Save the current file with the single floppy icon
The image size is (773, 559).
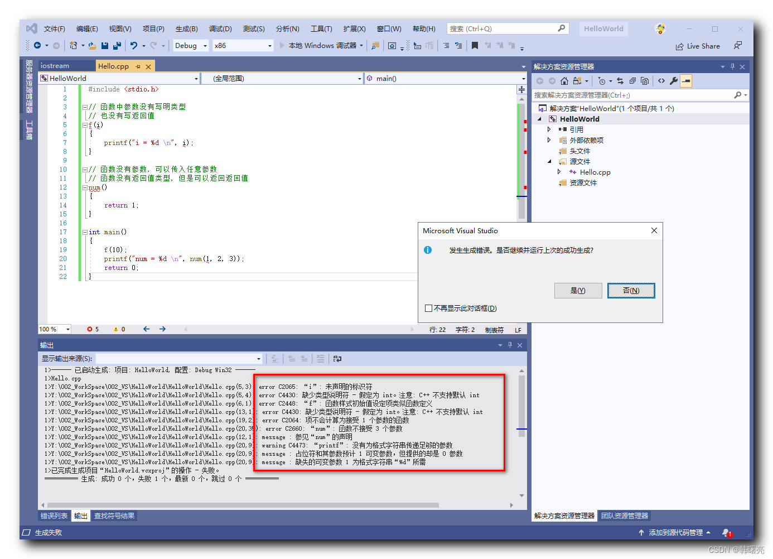tap(105, 46)
